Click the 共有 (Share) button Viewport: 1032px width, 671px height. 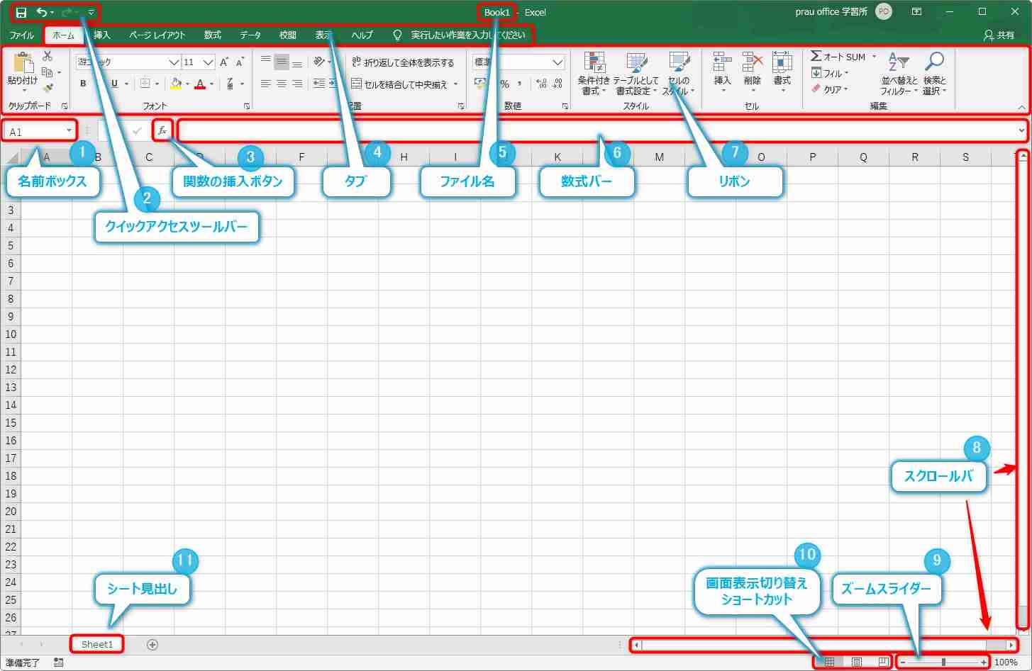tap(999, 35)
